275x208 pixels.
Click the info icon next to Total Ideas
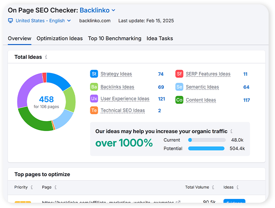click(x=46, y=57)
